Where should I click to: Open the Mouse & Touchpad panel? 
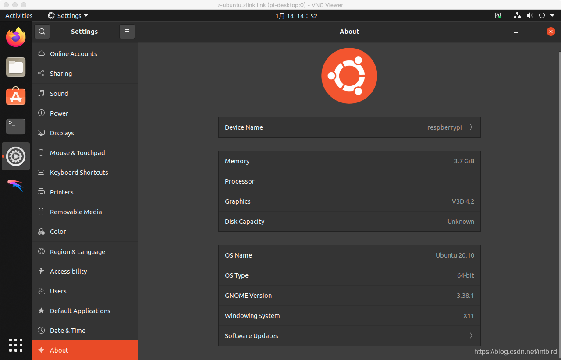click(x=85, y=152)
